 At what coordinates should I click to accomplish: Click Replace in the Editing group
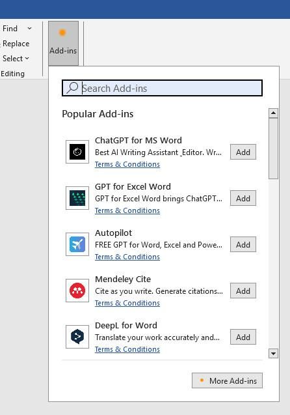(x=16, y=44)
